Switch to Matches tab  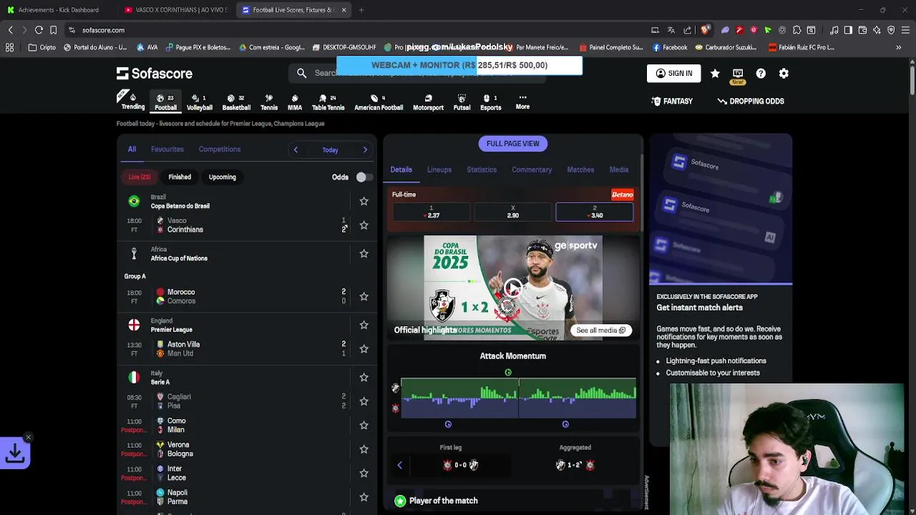pyautogui.click(x=580, y=170)
